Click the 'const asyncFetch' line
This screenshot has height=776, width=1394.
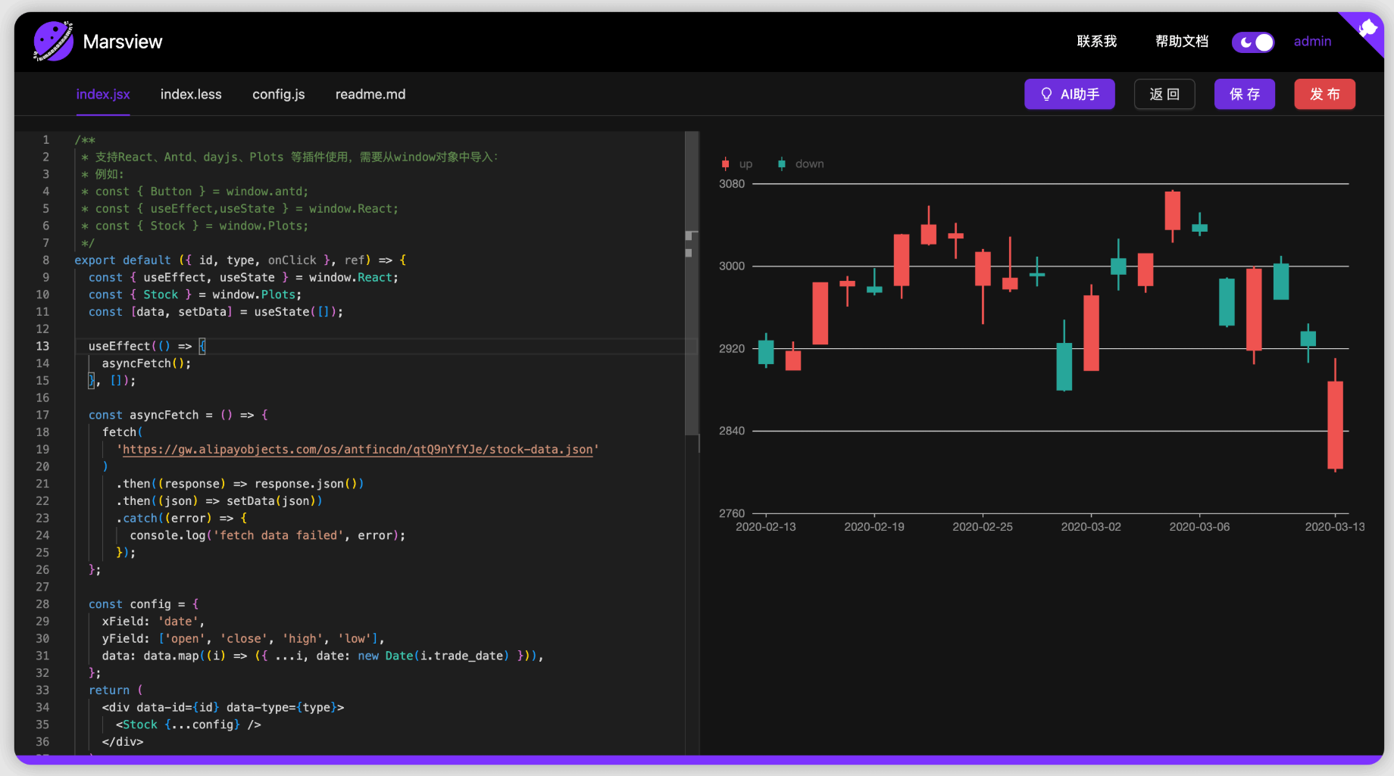tap(178, 415)
